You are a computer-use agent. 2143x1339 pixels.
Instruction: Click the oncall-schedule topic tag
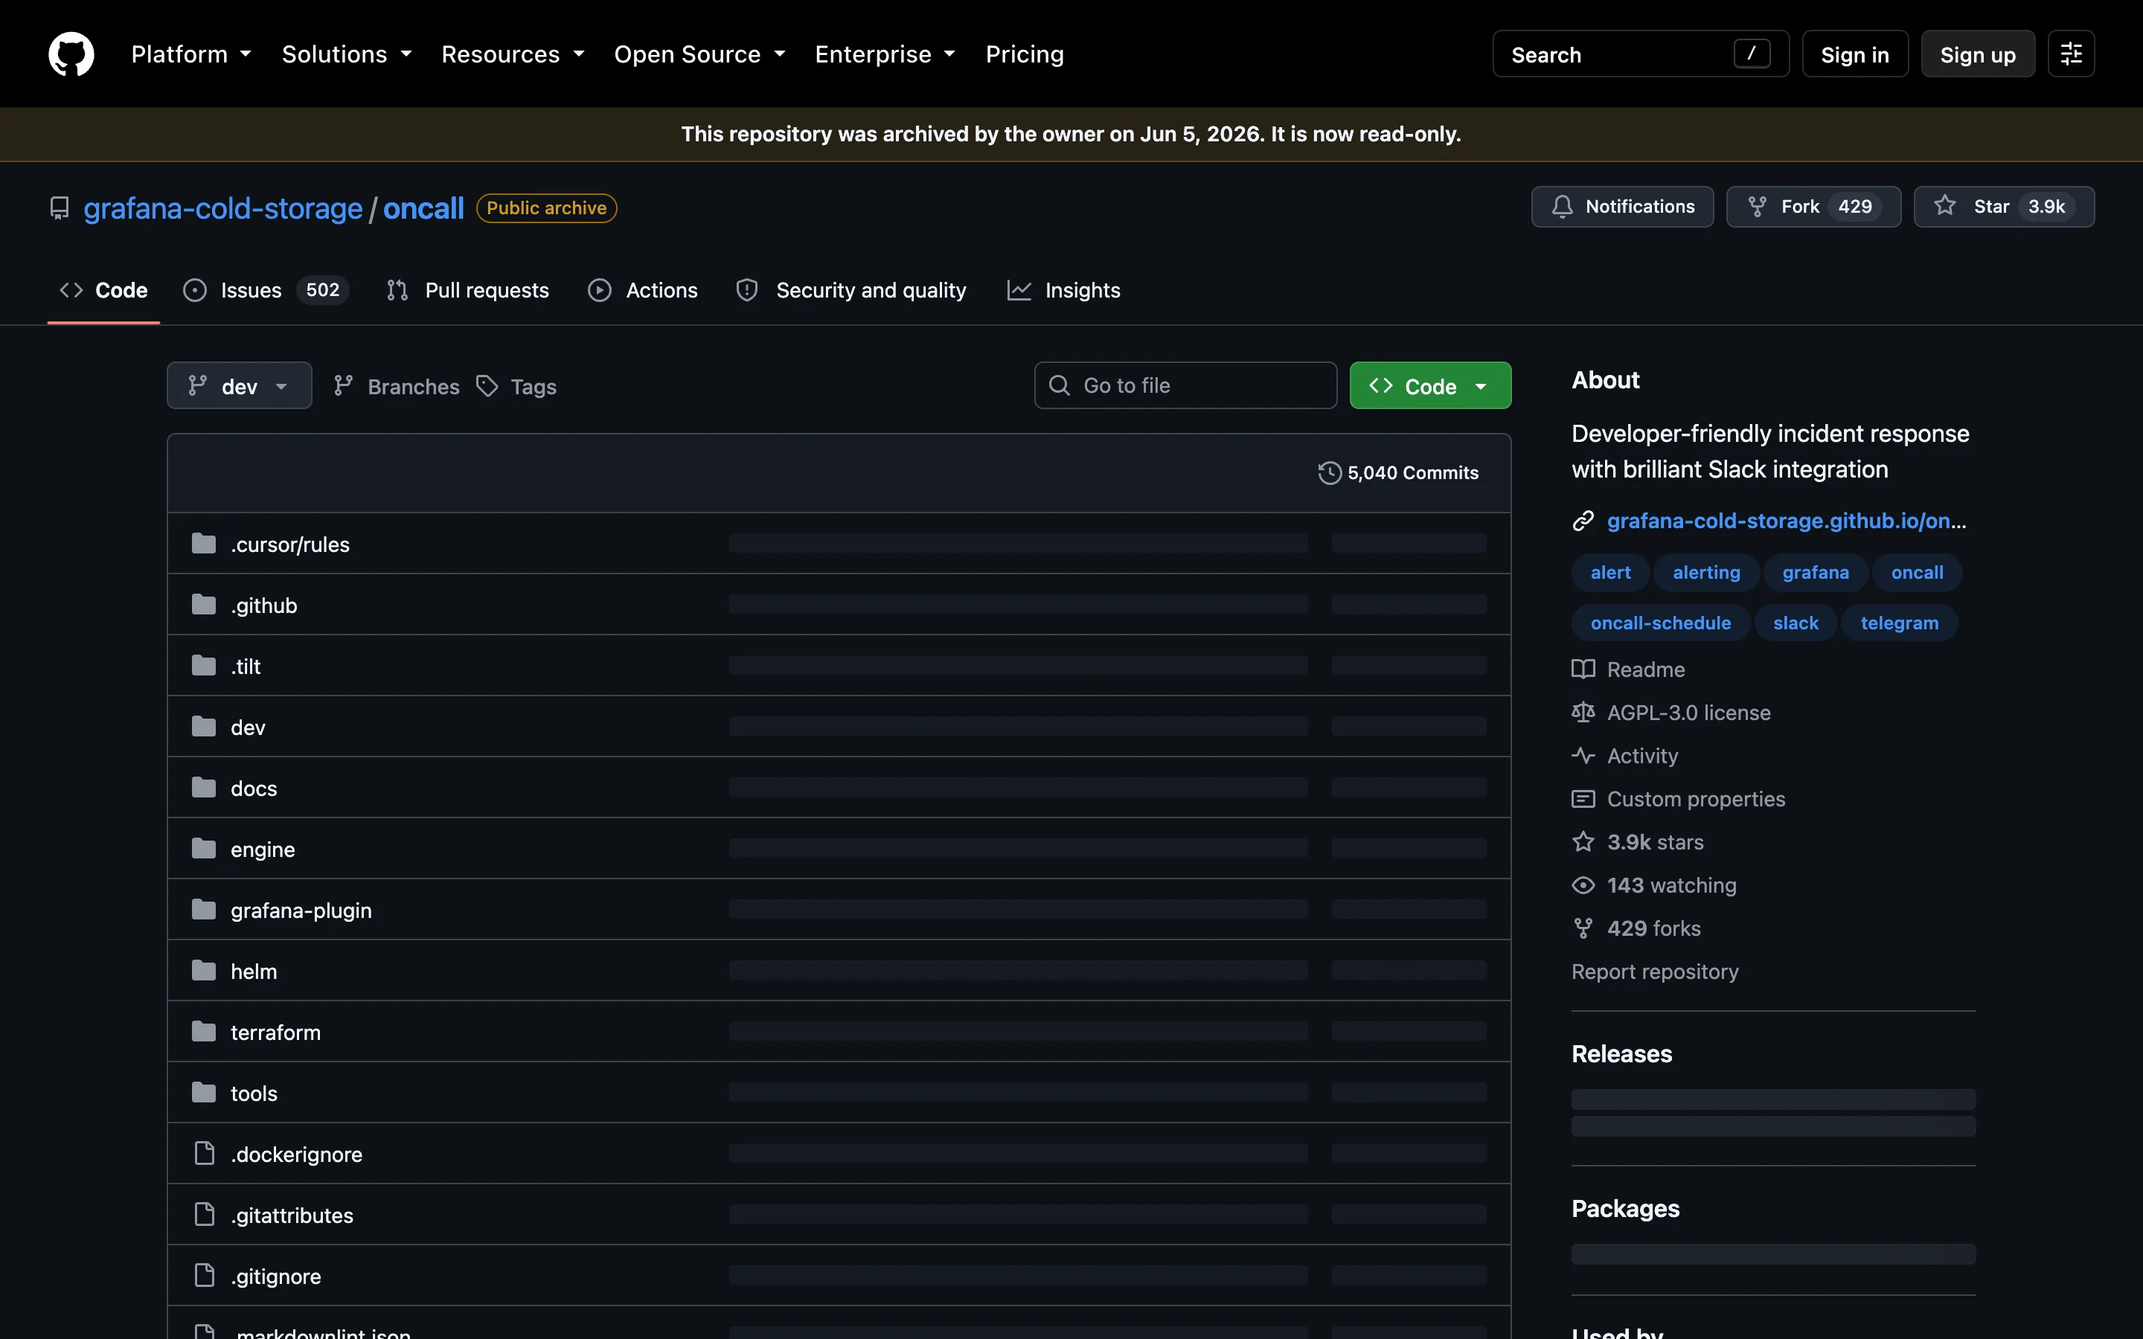tap(1660, 623)
